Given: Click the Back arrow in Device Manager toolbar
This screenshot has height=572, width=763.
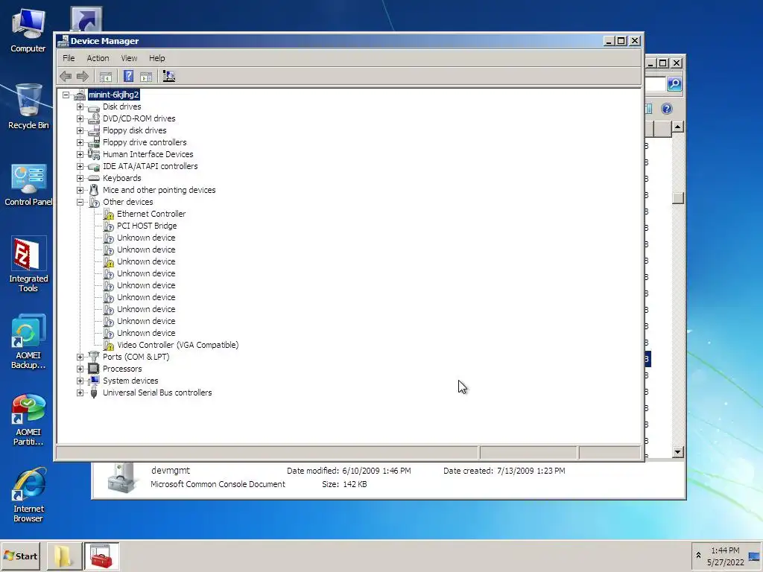Looking at the screenshot, I should click(66, 77).
